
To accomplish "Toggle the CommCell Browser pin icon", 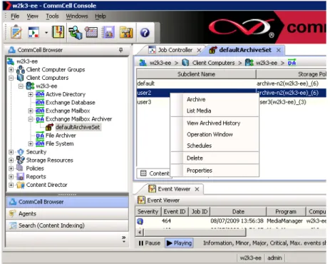I will (120, 50).
